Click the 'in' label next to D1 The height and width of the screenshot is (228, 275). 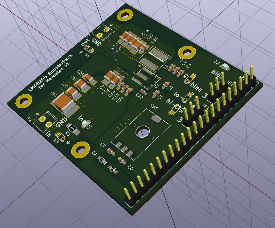81,118
